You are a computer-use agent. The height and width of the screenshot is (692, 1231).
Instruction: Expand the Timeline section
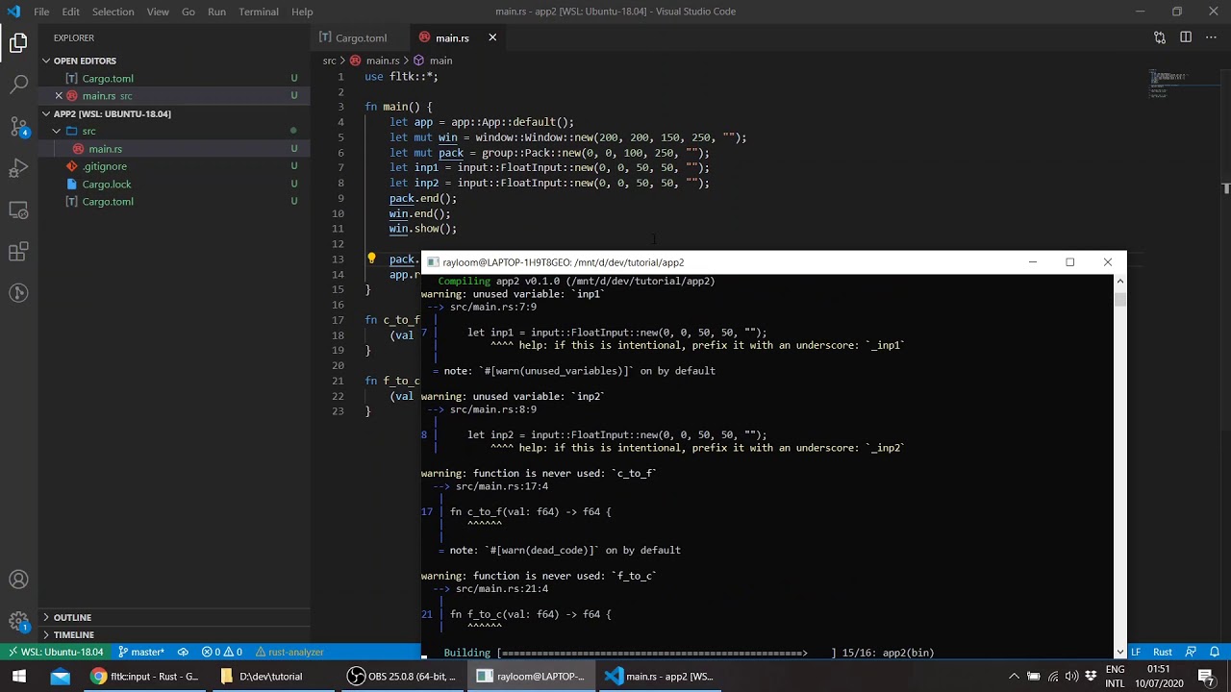pos(173,634)
